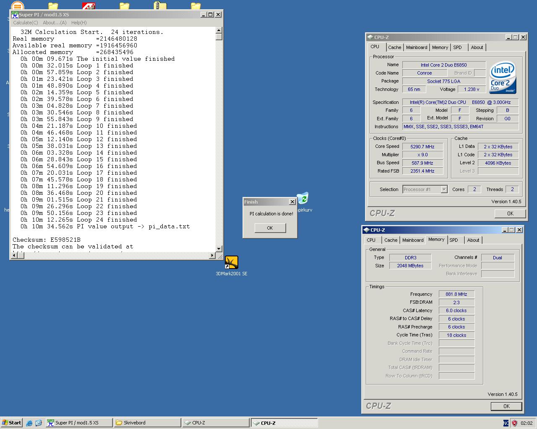Click Super PI horizontal scrollbar left arrow
The image size is (537, 429).
coord(14,256)
